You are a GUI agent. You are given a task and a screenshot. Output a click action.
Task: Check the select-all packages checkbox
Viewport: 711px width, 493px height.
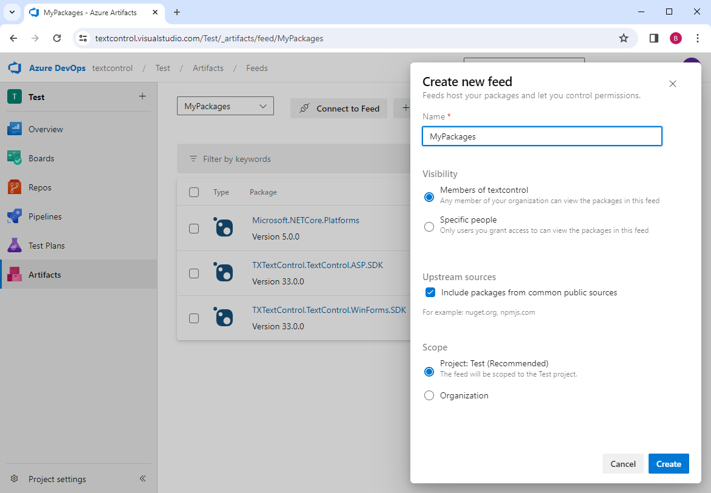click(194, 192)
